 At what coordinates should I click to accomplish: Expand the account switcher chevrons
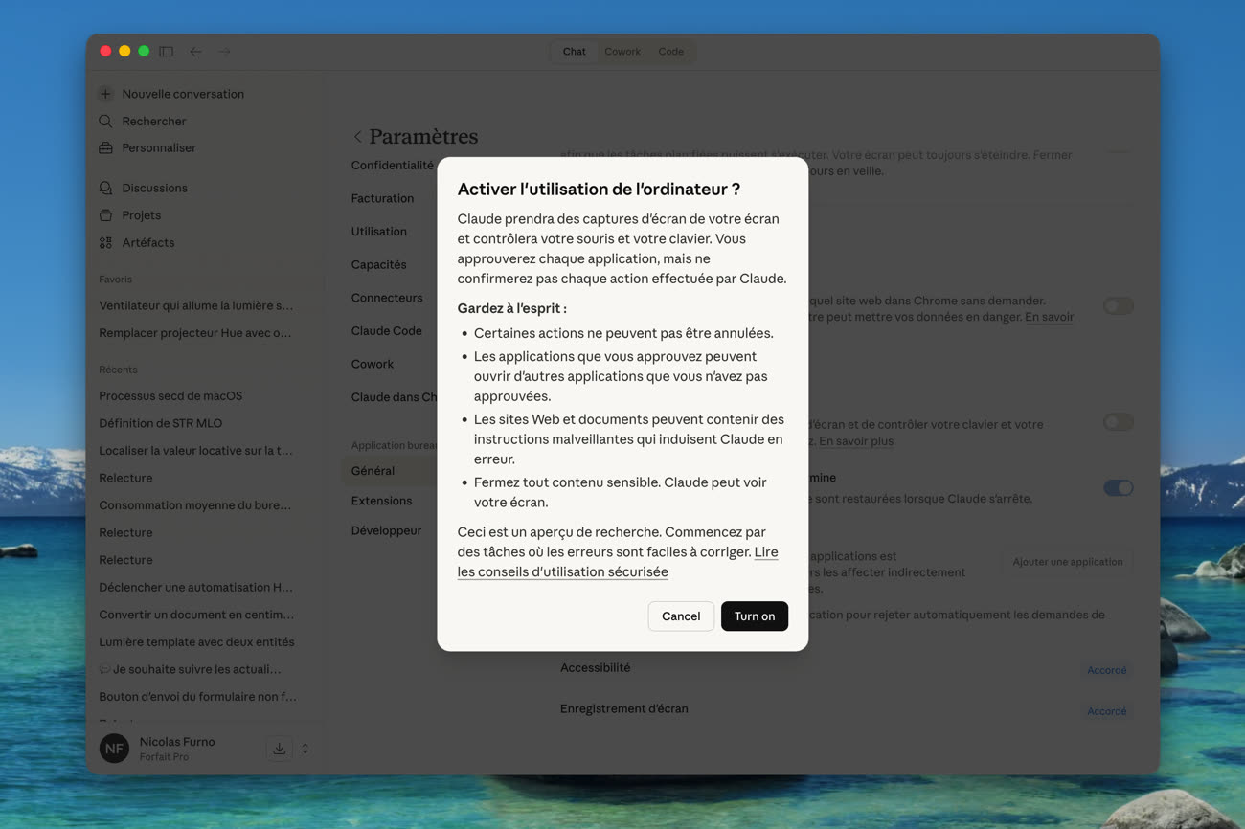click(x=306, y=749)
